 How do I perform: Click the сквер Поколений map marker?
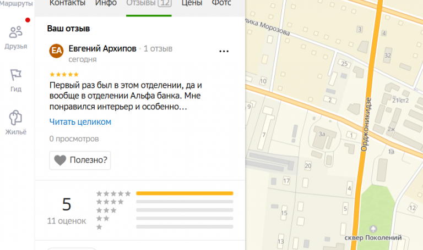pos(373,229)
